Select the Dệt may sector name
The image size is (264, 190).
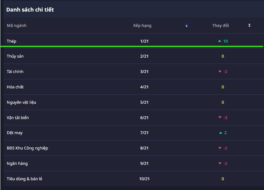coord(15,133)
